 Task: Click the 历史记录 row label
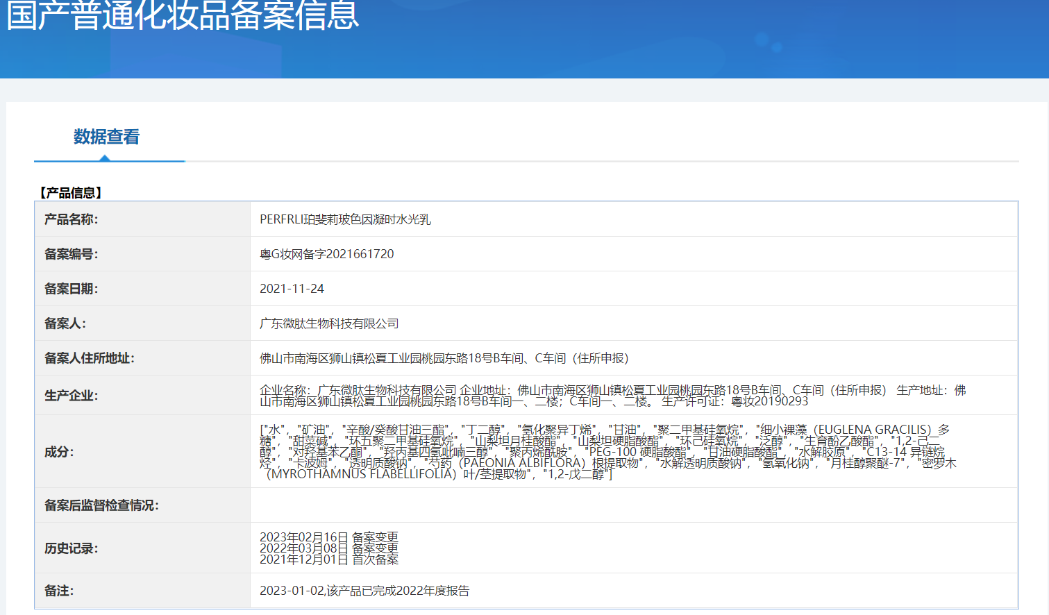coord(72,548)
